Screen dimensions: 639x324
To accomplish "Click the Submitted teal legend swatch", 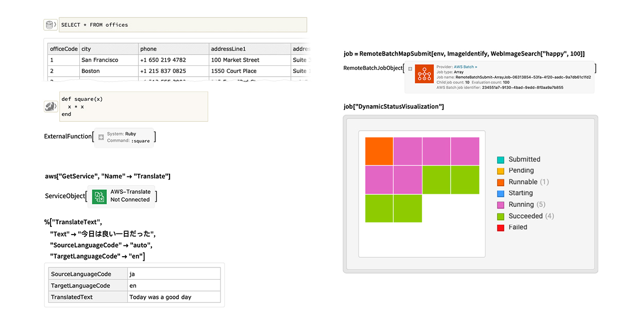I will click(500, 159).
